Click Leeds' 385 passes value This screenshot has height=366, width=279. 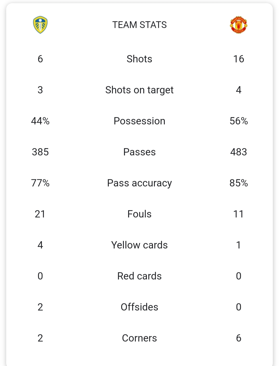[x=40, y=152]
